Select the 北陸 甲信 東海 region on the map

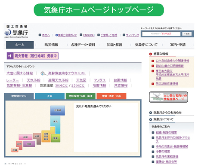(x=46, y=136)
